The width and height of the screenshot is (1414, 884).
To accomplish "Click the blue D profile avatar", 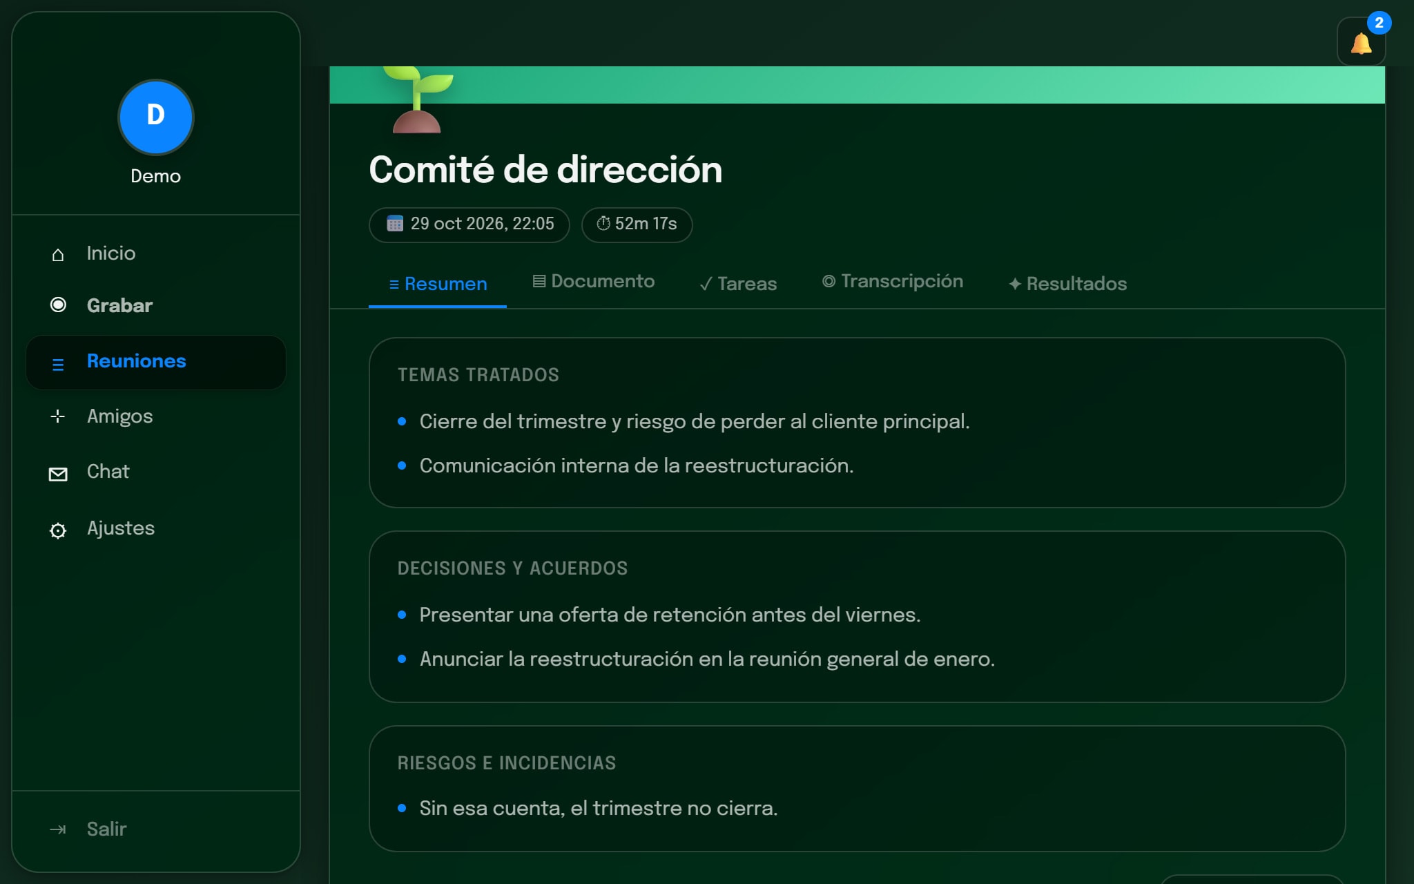I will [155, 116].
